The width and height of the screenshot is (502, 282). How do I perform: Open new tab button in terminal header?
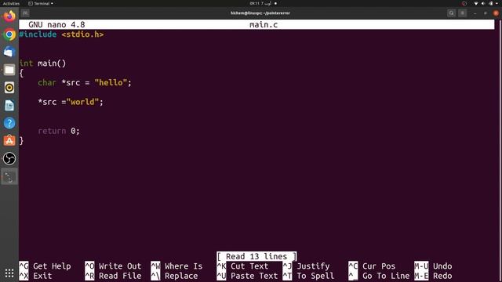coord(25,13)
